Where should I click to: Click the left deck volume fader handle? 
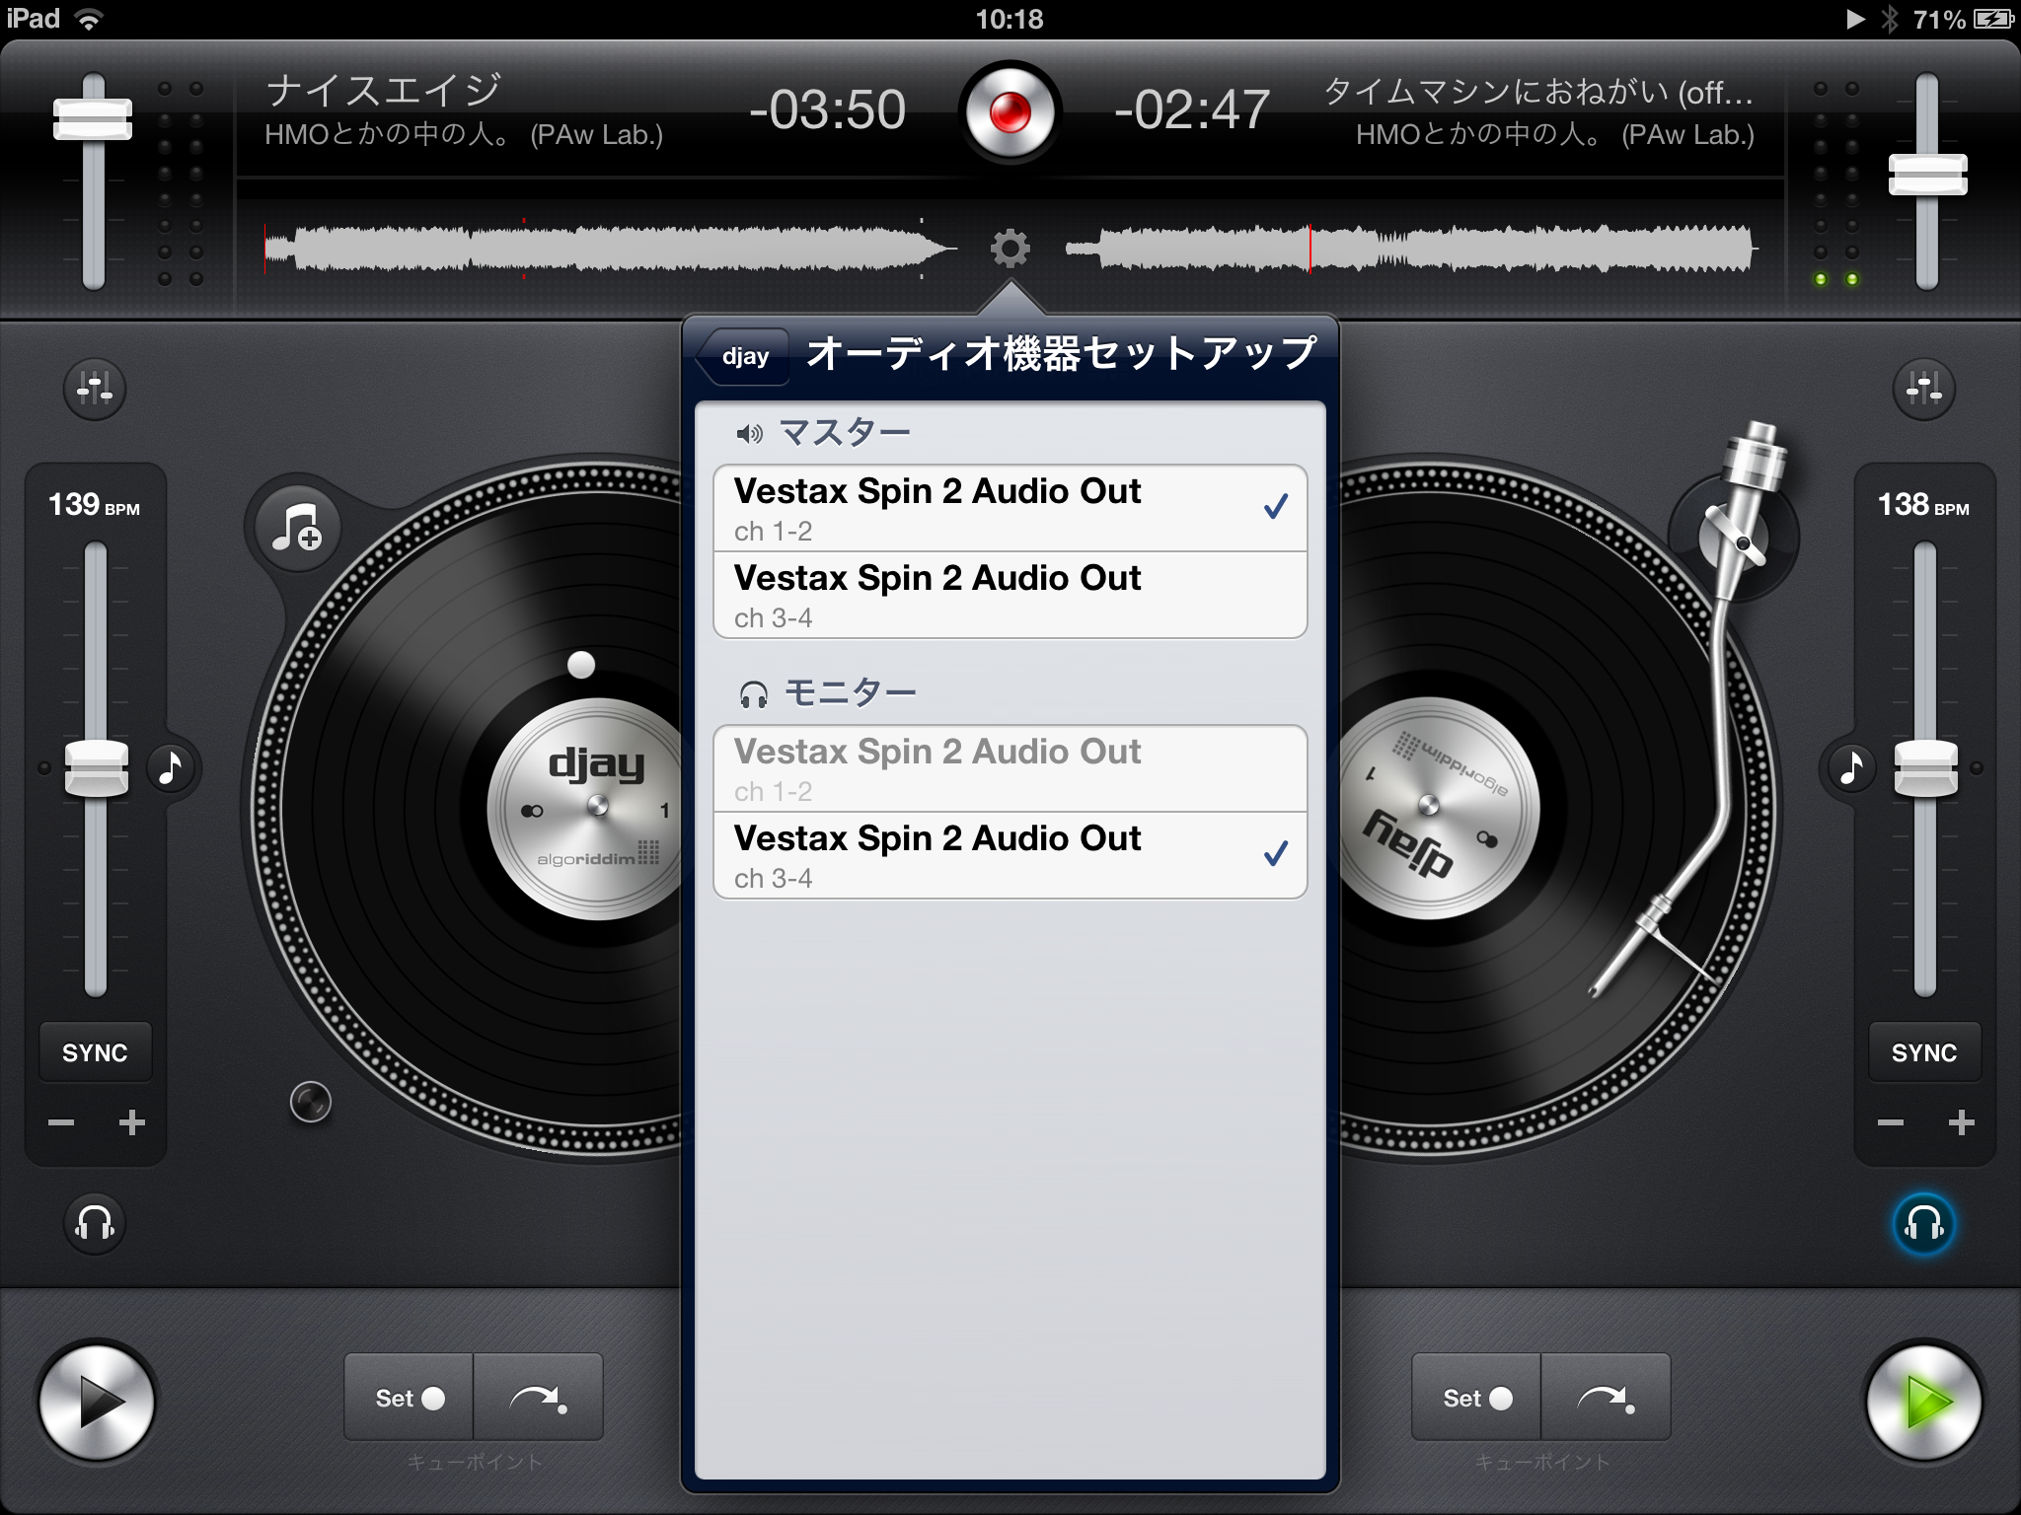coord(93,119)
